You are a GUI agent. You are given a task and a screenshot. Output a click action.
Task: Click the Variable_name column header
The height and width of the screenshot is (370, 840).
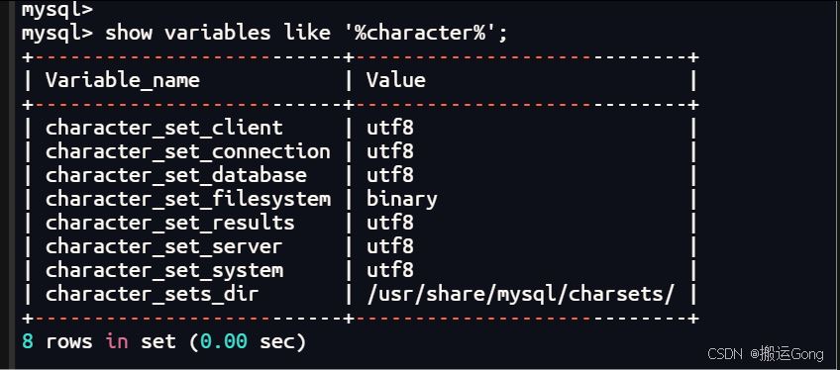[x=123, y=81]
